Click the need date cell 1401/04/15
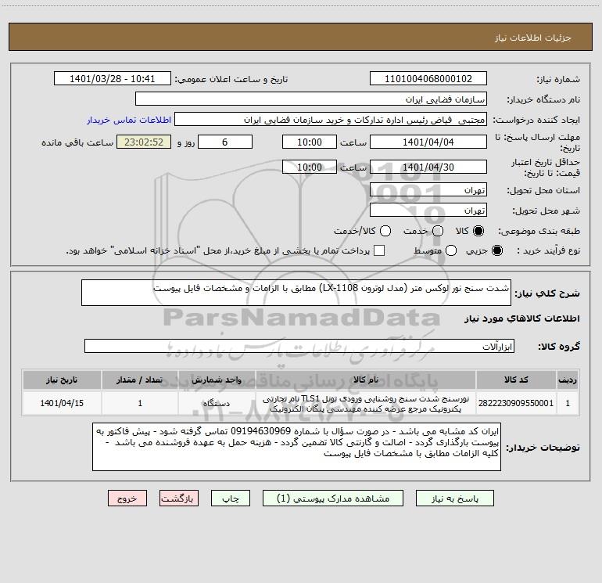The image size is (602, 583). (62, 403)
